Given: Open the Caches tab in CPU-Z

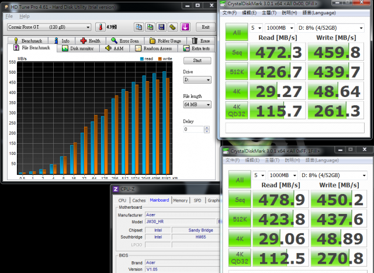Looking at the screenshot, I should pyautogui.click(x=139, y=201).
